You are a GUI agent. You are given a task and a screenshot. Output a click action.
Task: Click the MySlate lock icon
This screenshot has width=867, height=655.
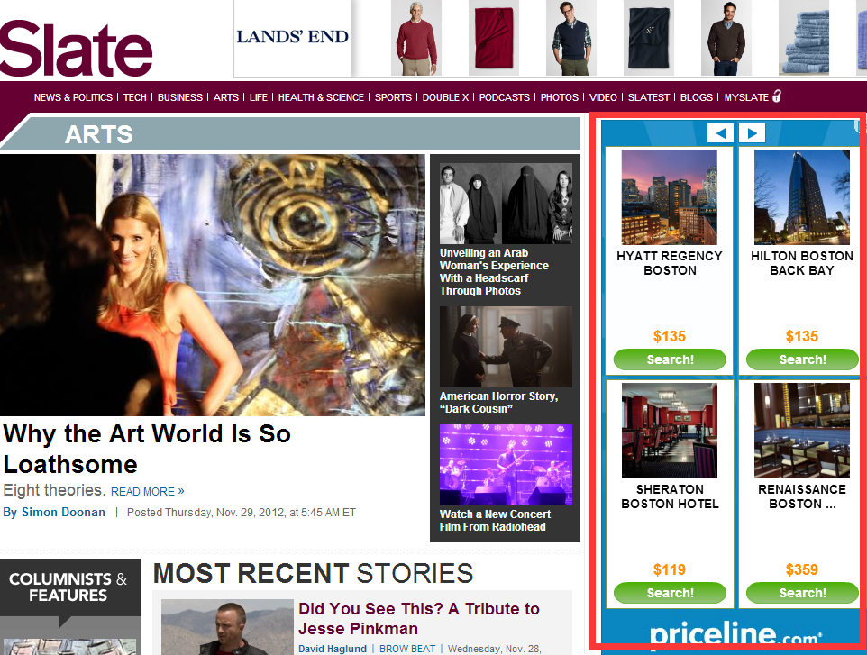point(777,96)
